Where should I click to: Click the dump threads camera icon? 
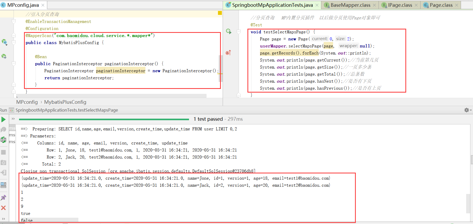3,163
